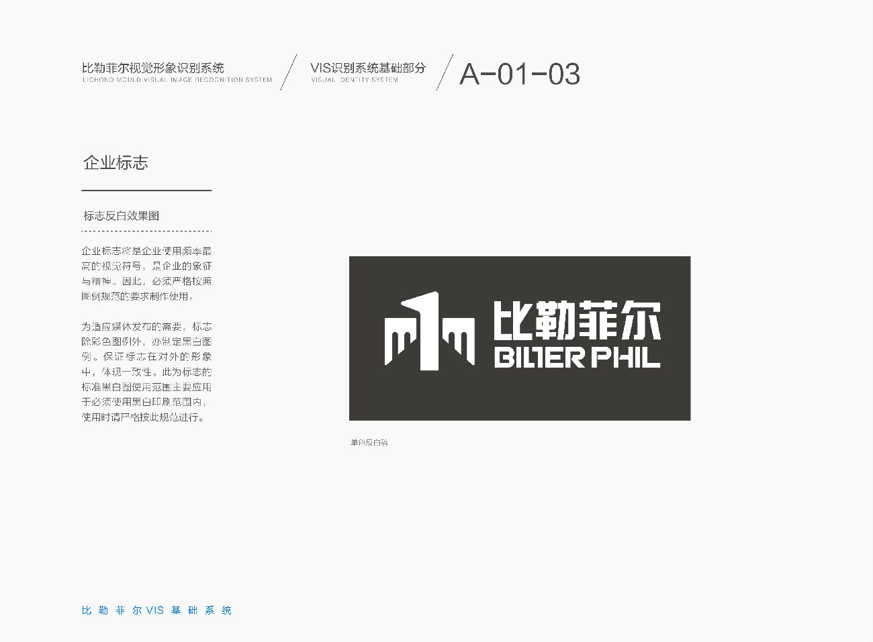
Task: Click the white building logo mark
Action: click(x=430, y=331)
